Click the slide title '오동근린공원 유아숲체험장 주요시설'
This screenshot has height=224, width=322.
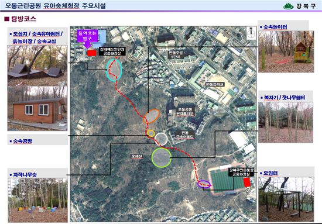pyautogui.click(x=56, y=5)
